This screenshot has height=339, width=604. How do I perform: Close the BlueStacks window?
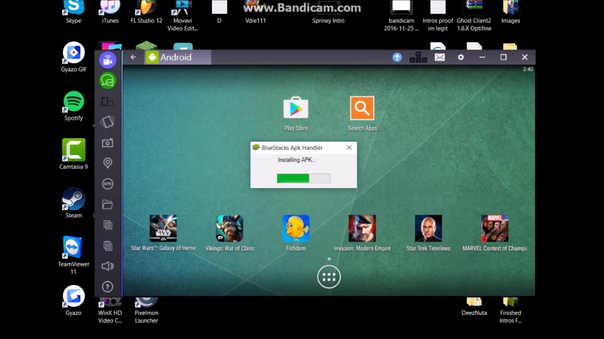pos(525,57)
